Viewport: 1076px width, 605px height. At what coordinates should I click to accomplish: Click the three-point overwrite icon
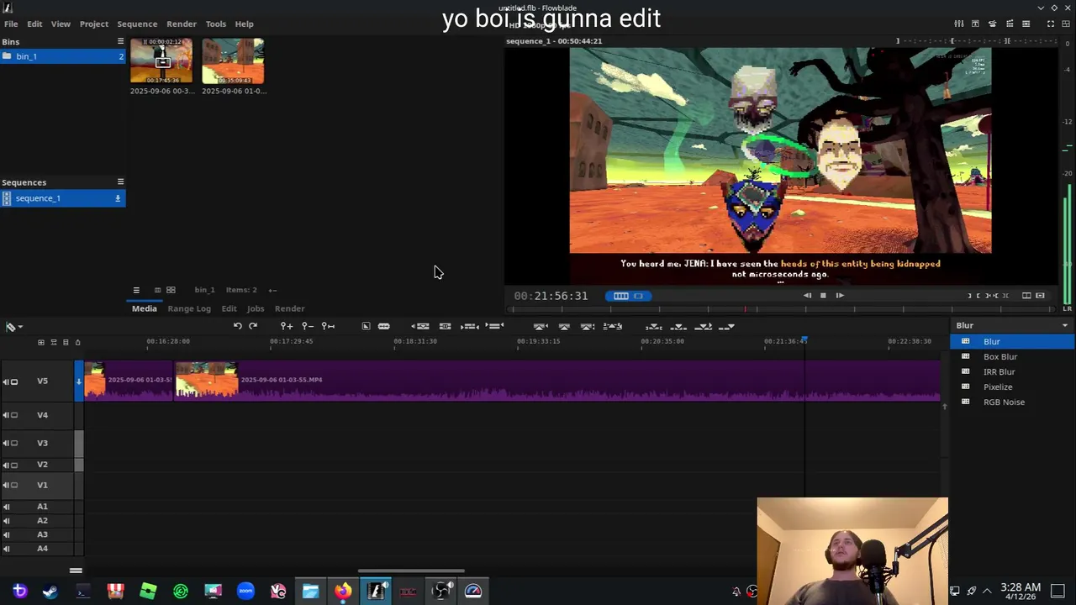[678, 326]
